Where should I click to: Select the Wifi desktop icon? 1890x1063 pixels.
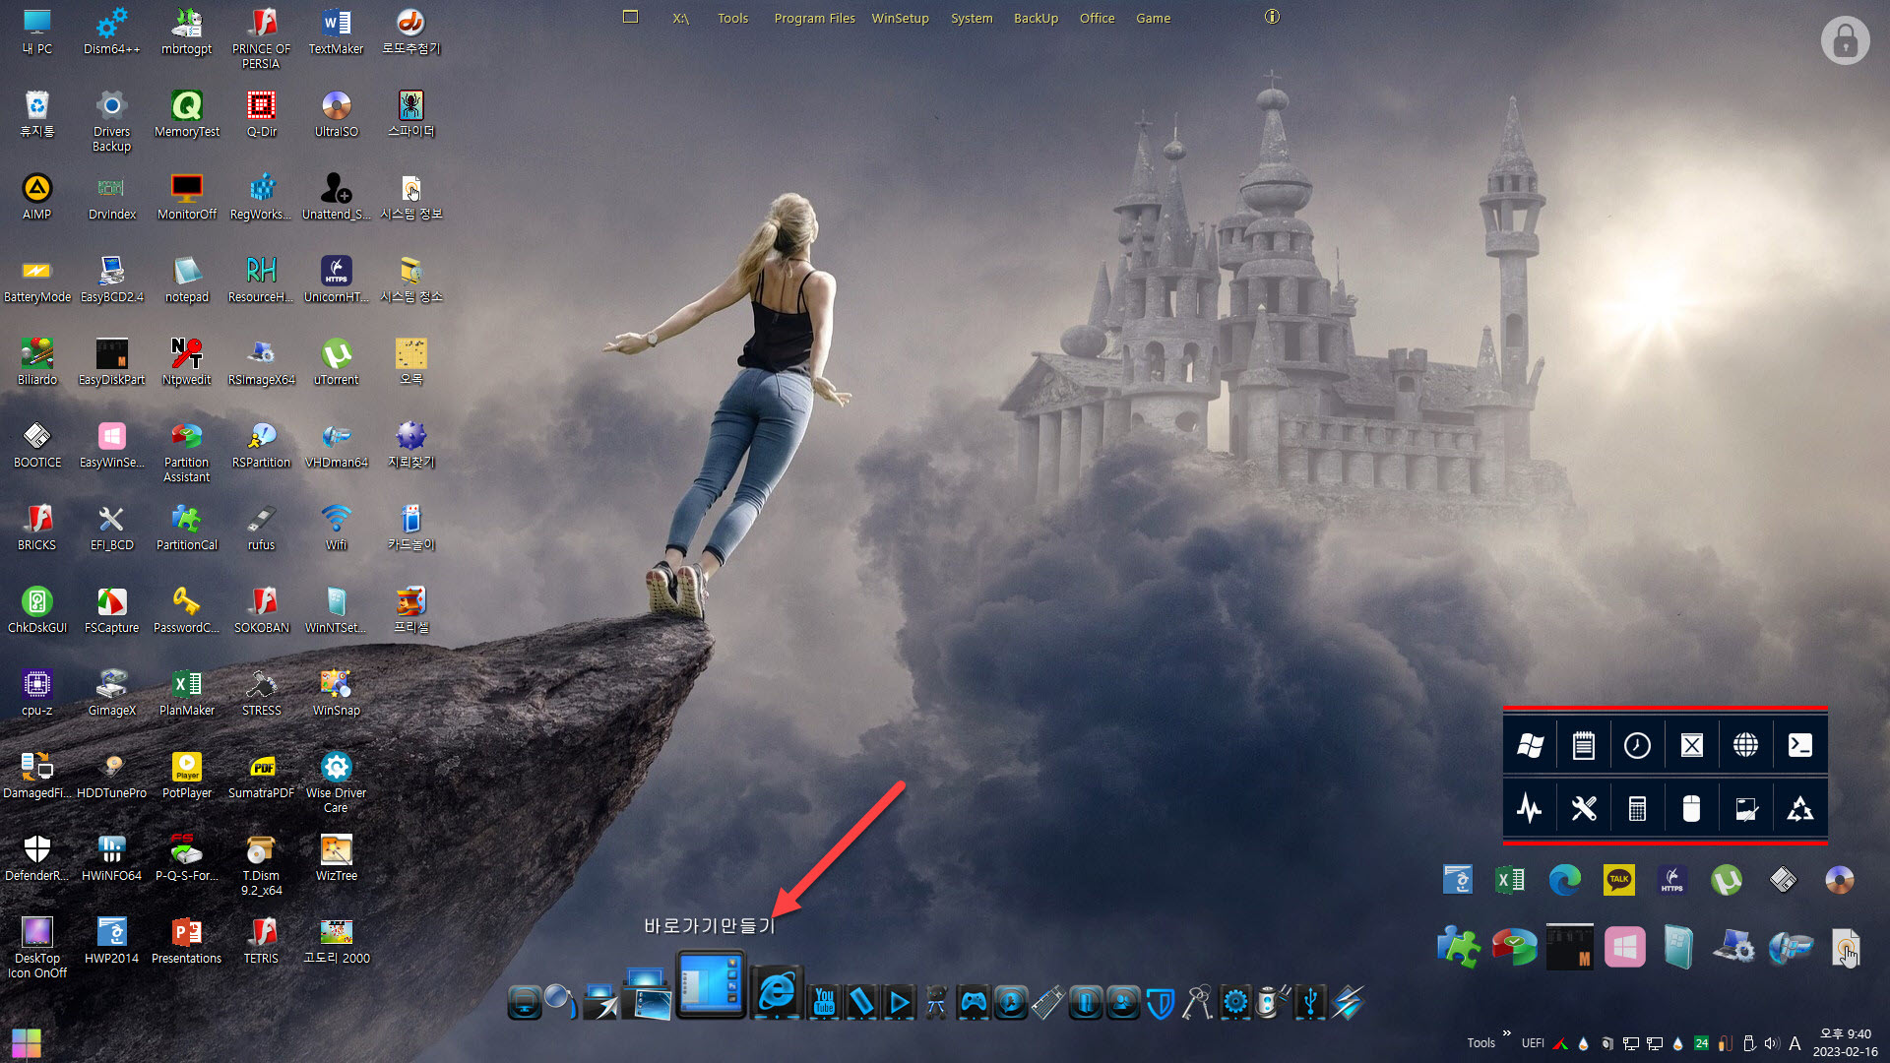coord(336,527)
